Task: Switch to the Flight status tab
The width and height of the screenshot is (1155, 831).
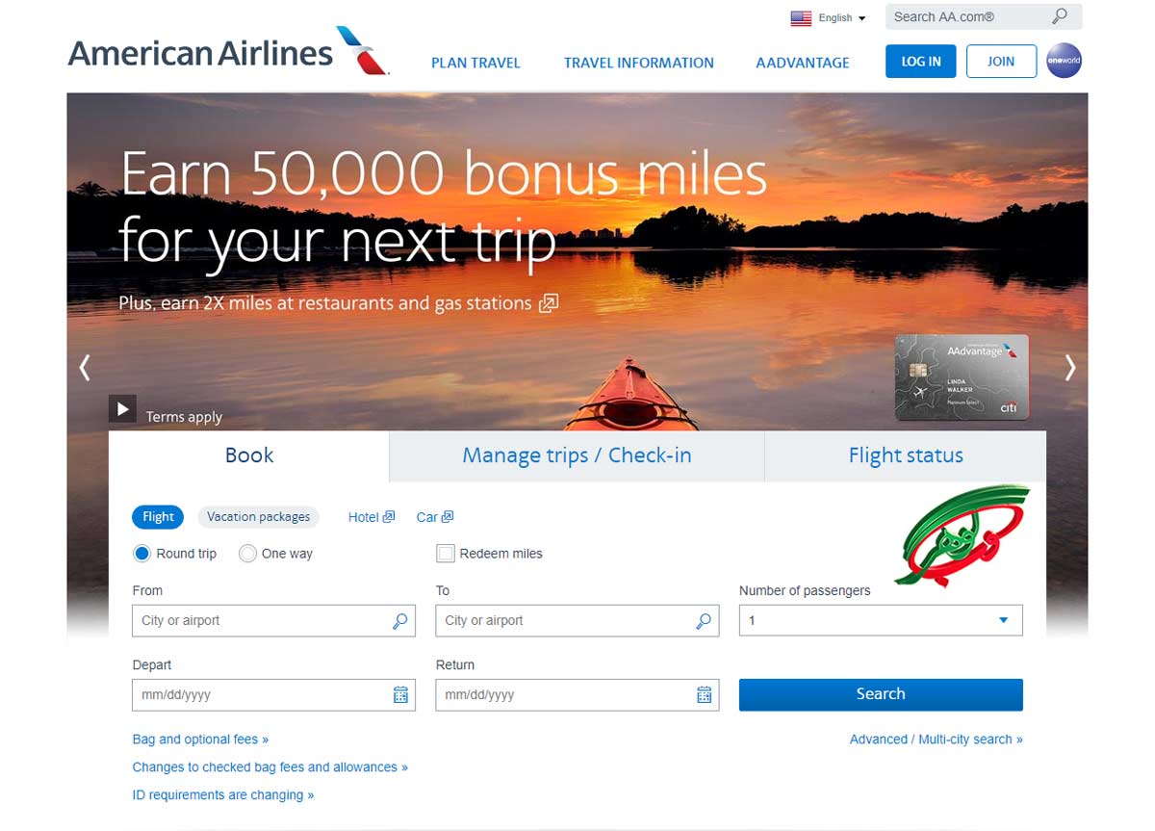Action: click(906, 455)
